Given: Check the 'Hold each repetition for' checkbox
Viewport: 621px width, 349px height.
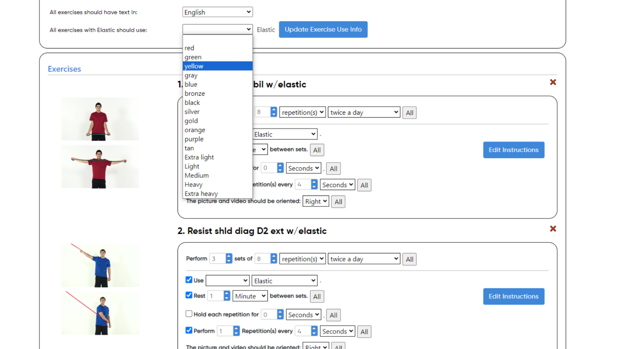Looking at the screenshot, I should point(189,313).
